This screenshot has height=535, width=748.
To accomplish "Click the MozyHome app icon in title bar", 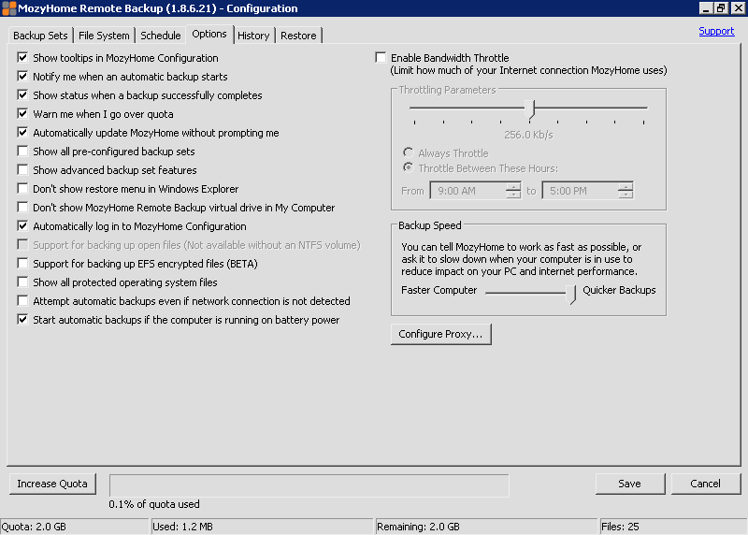I will click(x=8, y=8).
